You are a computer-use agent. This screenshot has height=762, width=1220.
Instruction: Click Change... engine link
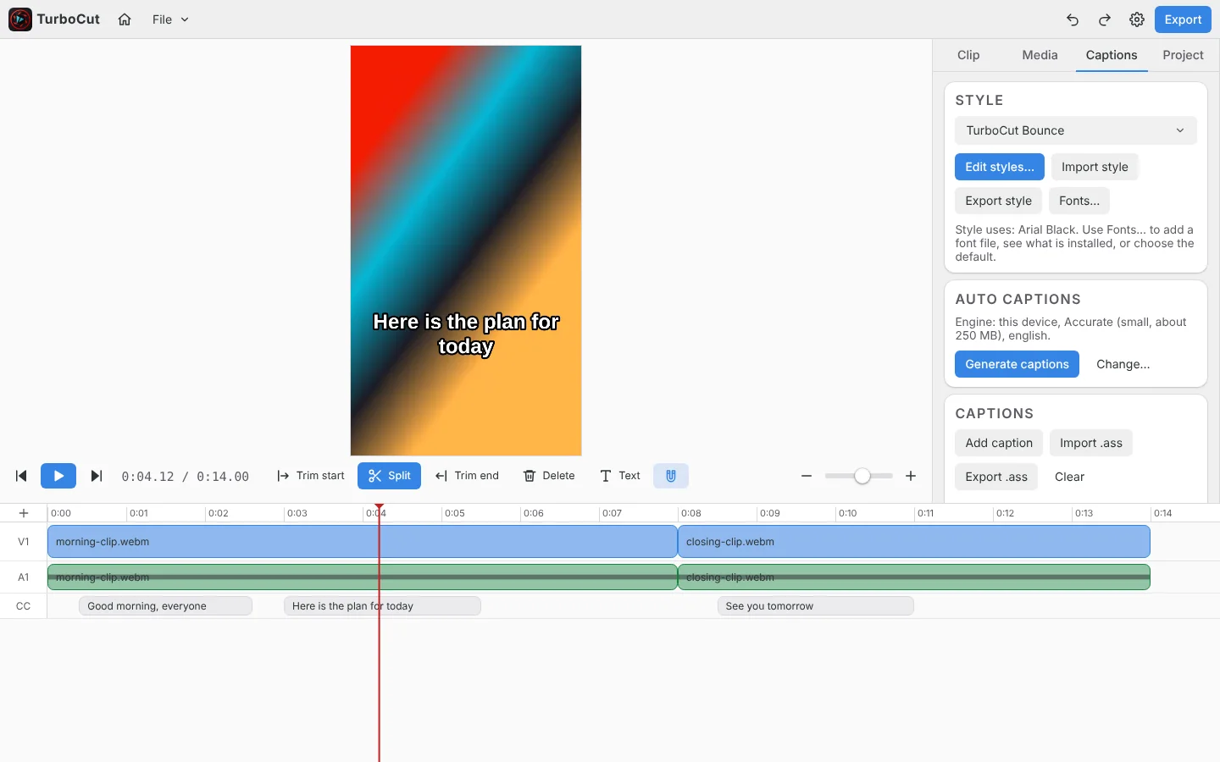tap(1123, 364)
